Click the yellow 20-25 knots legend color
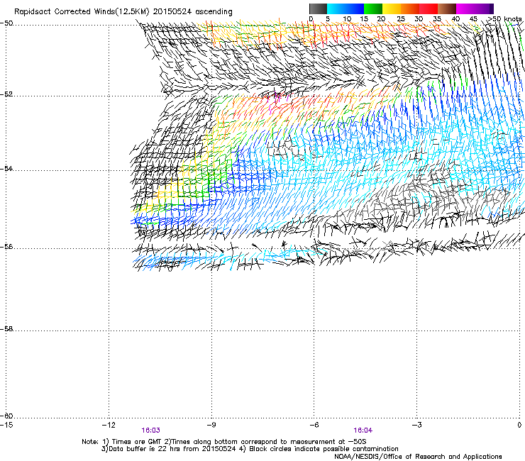The height and width of the screenshot is (461, 525). point(392,9)
